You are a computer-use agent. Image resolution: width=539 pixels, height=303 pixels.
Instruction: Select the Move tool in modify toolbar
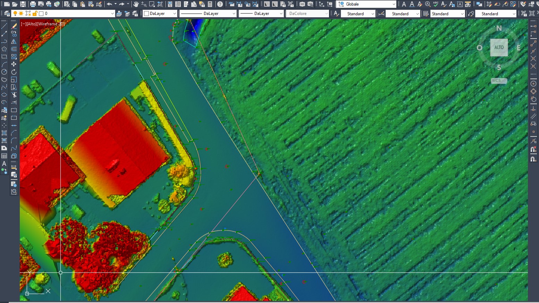(x=14, y=64)
